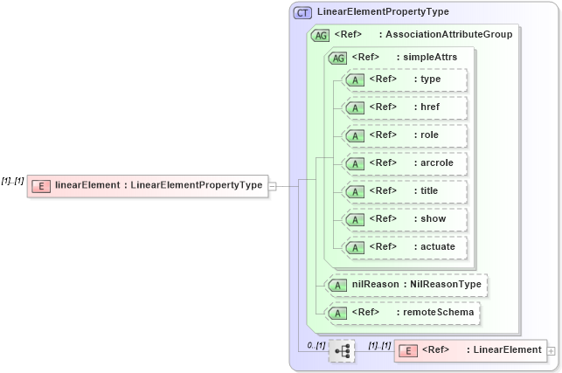Click the A icon of the type attribute
Viewport: 562px width, 373px height.
coord(355,79)
